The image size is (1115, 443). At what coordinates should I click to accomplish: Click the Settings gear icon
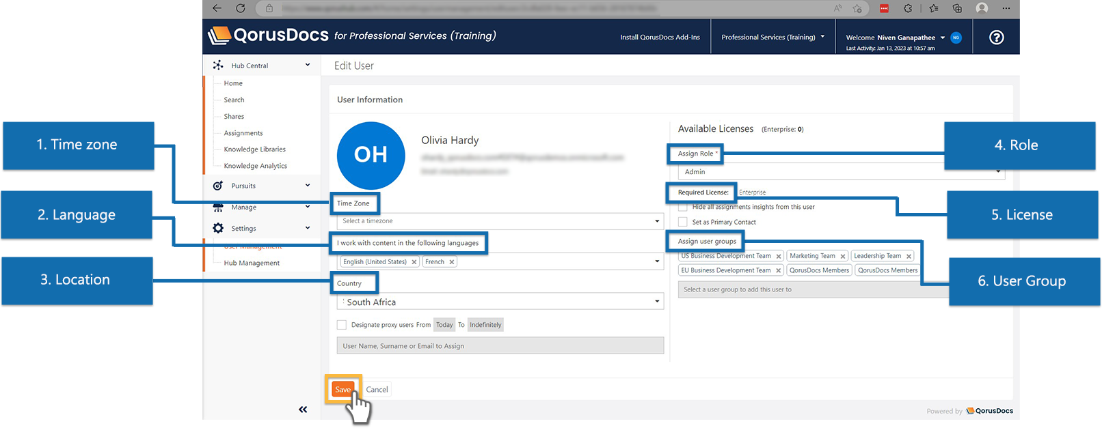click(x=218, y=228)
